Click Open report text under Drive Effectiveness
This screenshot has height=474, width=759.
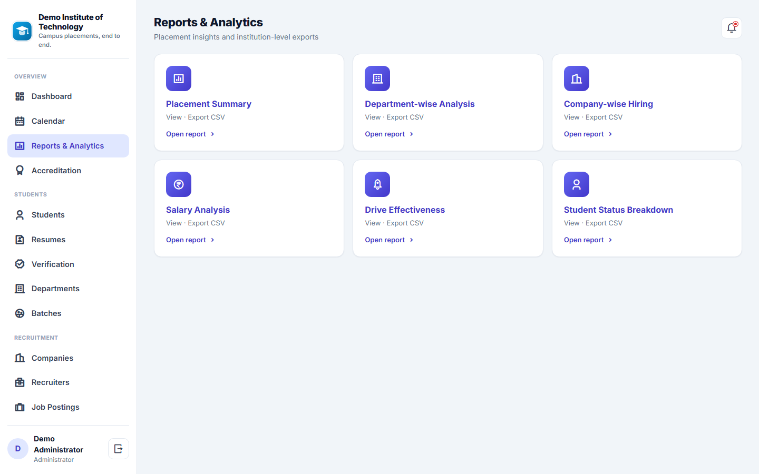click(x=385, y=240)
